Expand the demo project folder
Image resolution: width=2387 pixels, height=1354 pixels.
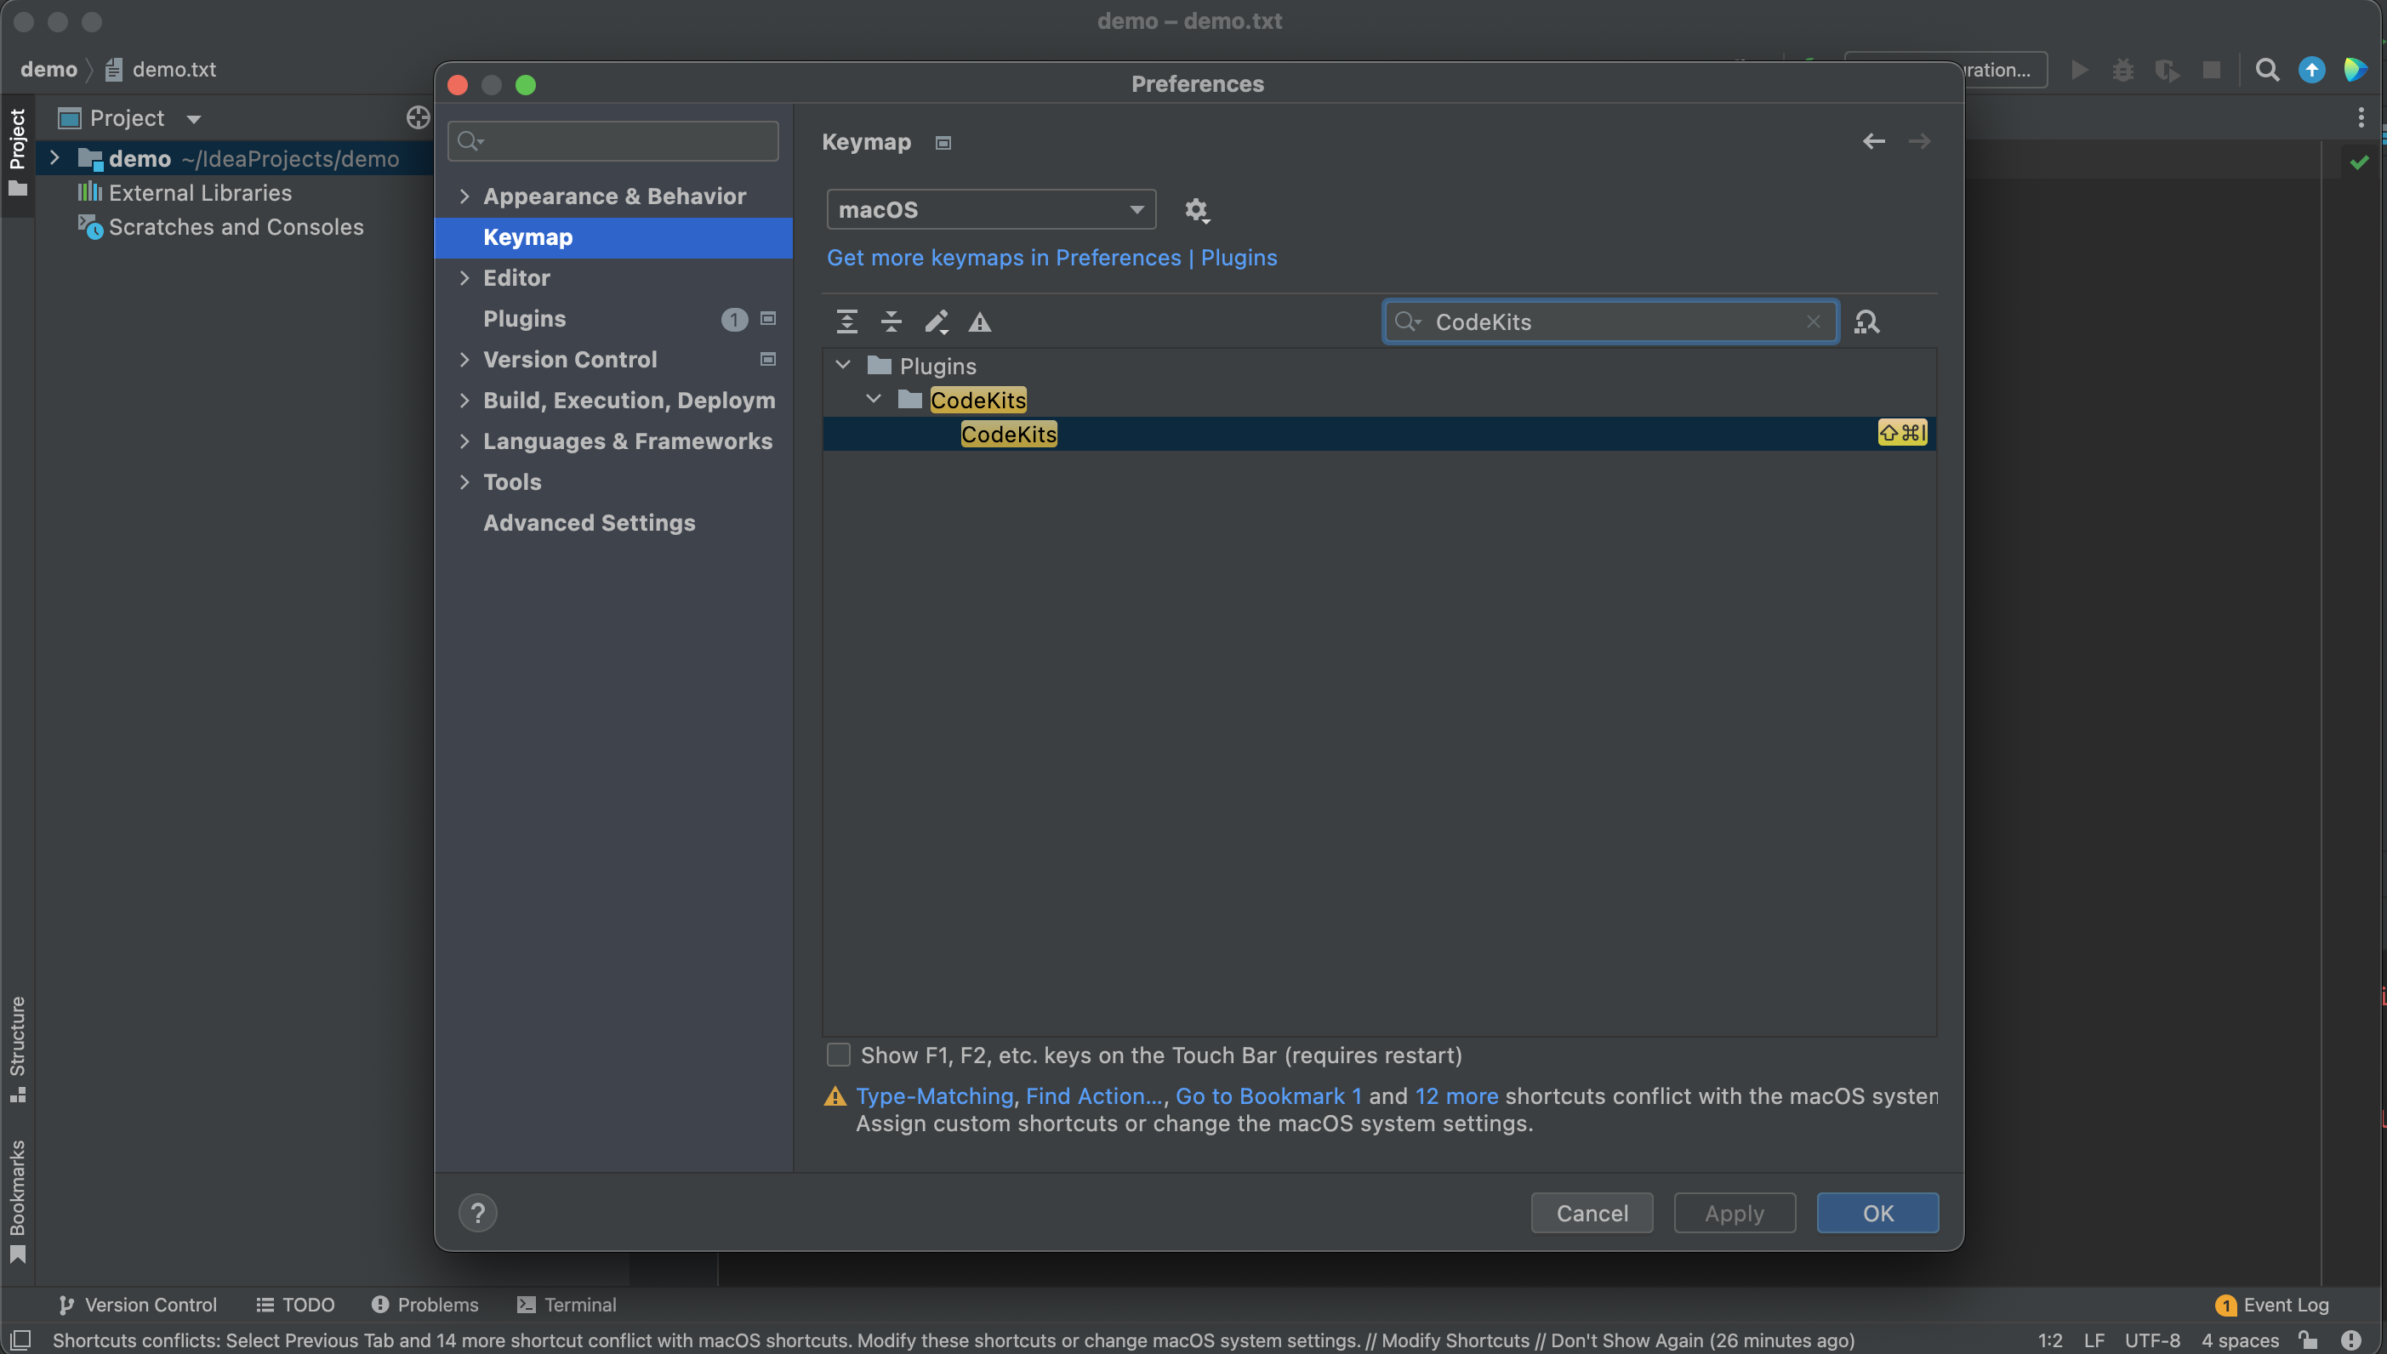(x=54, y=158)
